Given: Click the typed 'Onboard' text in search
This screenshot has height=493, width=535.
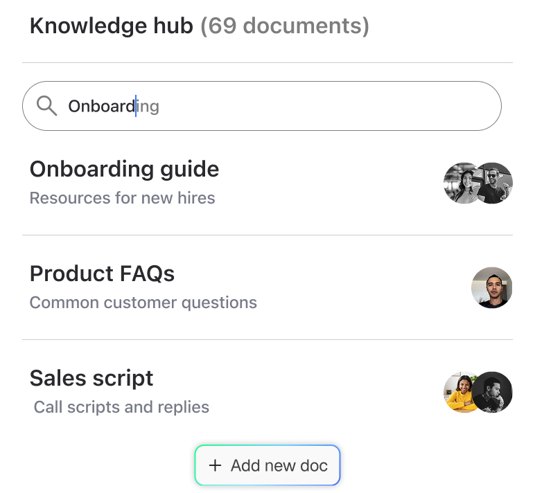Looking at the screenshot, I should 100,107.
